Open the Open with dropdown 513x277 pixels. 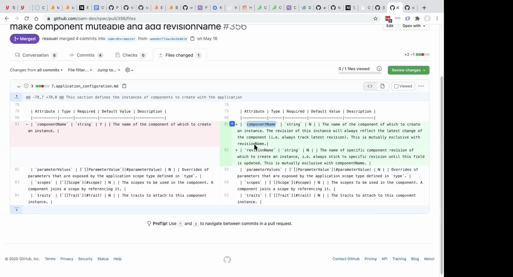coord(414,26)
